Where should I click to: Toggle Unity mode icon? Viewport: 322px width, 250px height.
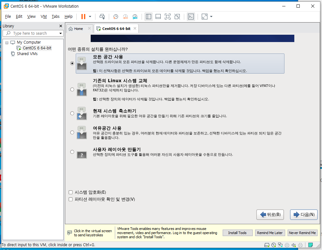(177, 17)
